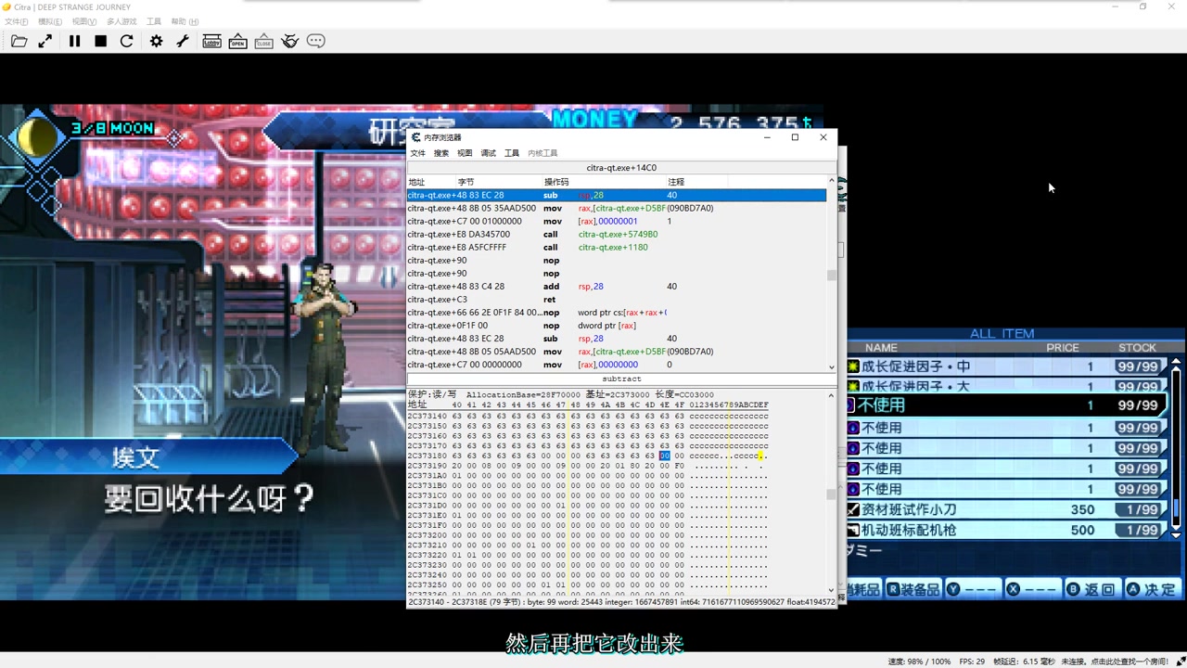The width and height of the screenshot is (1187, 668).
Task: Open Citra 文件 menu
Action: click(x=17, y=21)
